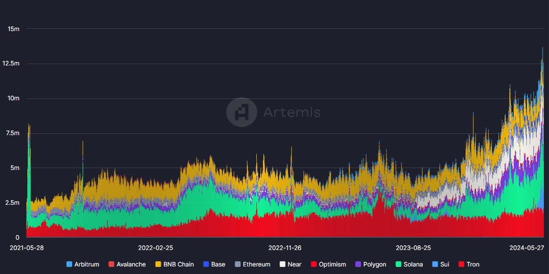Click the Ethereum legend label

click(257, 265)
